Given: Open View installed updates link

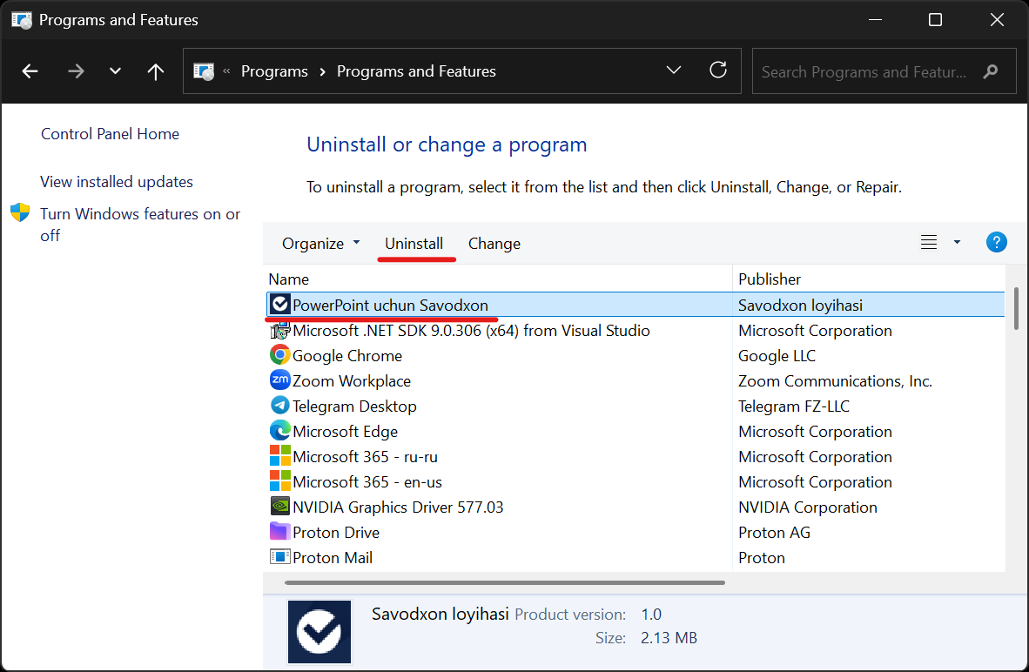Looking at the screenshot, I should click(x=117, y=182).
